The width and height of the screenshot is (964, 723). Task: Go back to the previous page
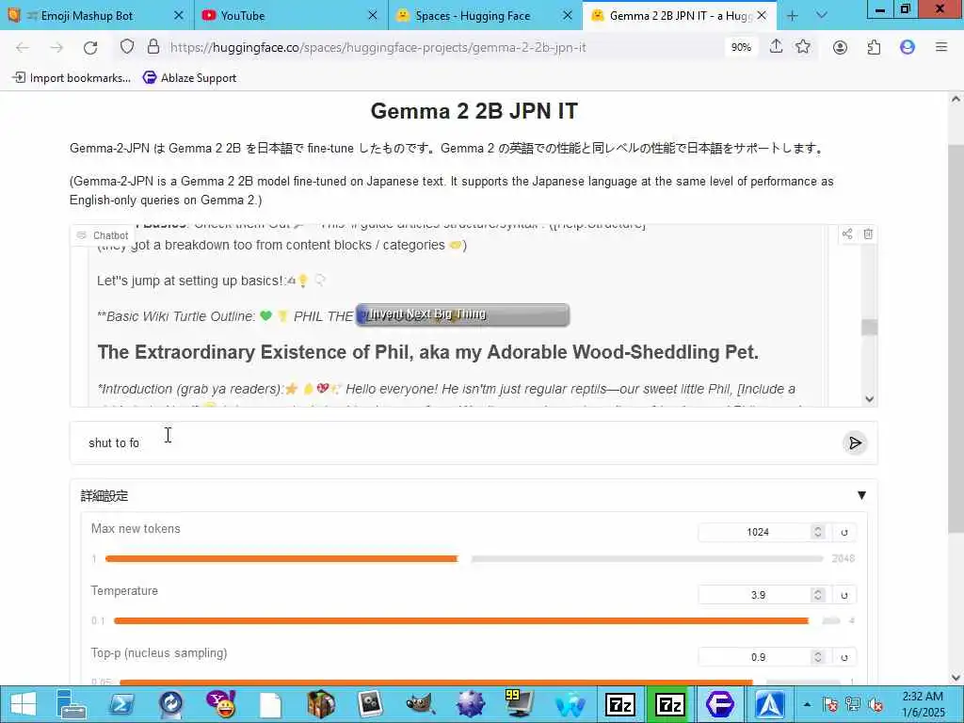(23, 47)
